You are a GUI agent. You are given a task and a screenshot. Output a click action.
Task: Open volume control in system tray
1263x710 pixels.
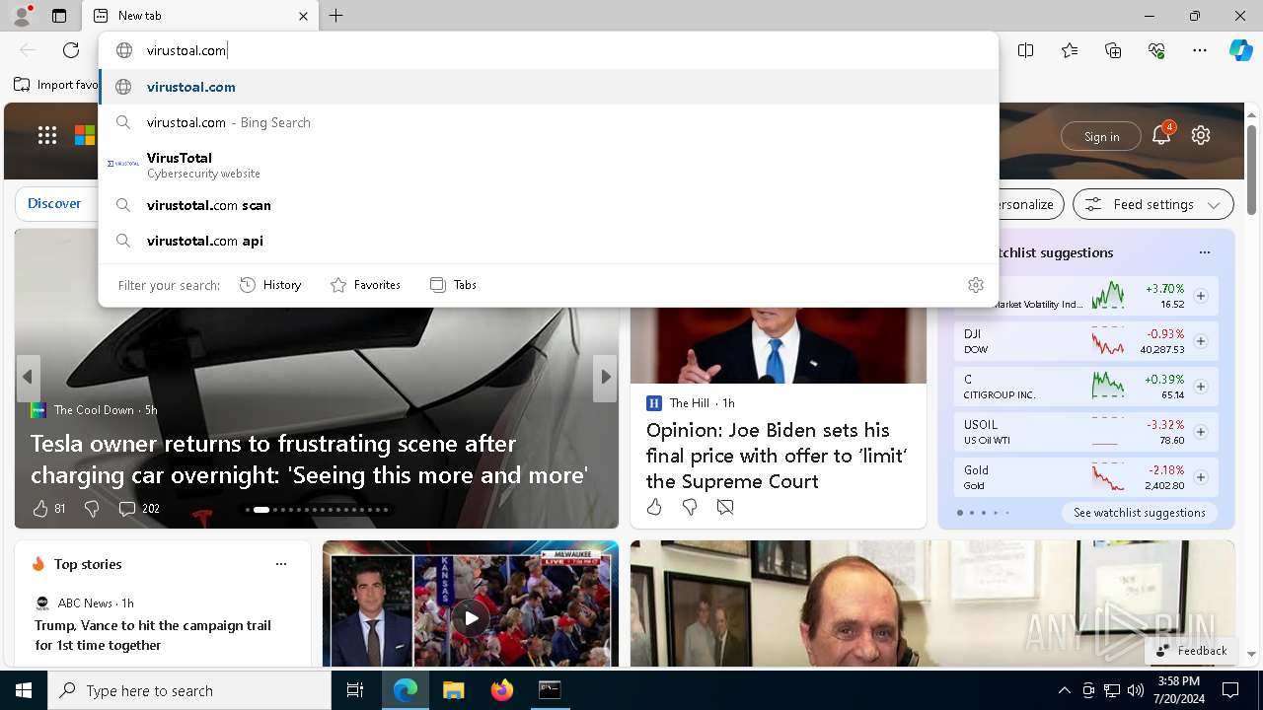tap(1135, 691)
